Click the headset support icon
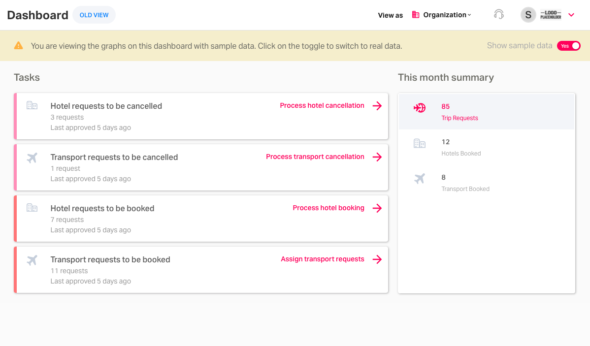 click(x=498, y=15)
